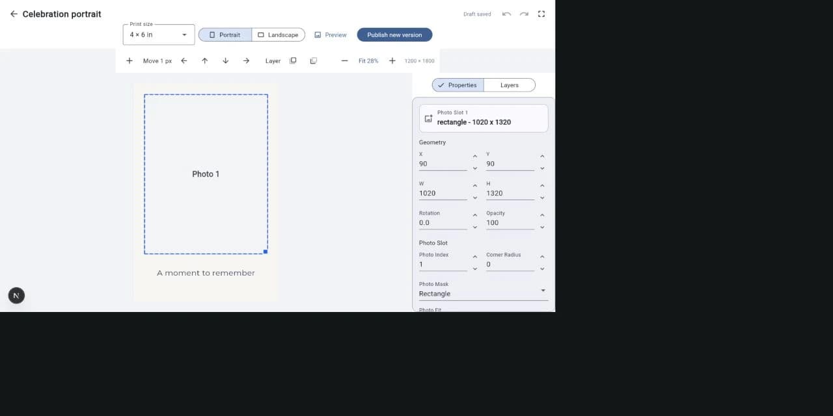Click the redo icon

(524, 14)
